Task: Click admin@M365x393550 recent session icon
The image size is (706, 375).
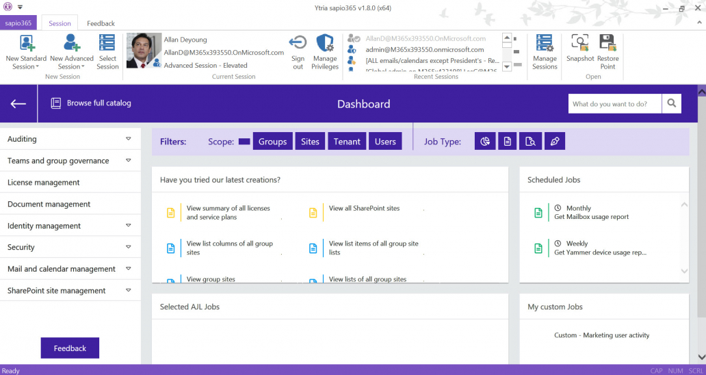Action: pyautogui.click(x=352, y=49)
